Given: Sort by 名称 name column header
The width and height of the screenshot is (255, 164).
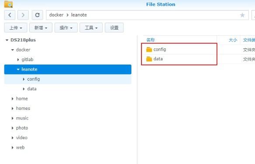Looking at the screenshot, I should pos(151,40).
